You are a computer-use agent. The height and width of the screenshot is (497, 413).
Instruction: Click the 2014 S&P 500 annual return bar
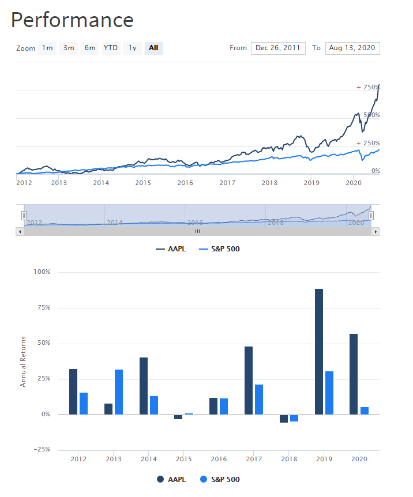pos(154,405)
